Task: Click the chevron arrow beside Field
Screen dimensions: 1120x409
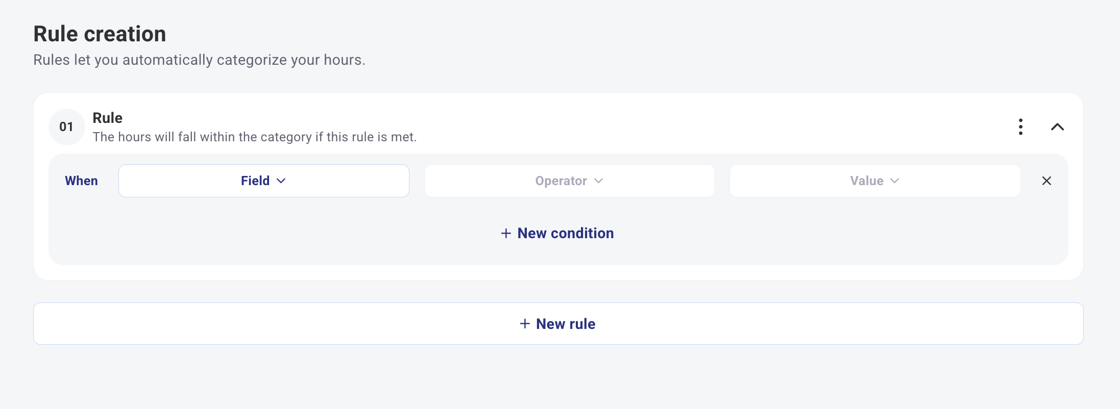Action: tap(281, 181)
